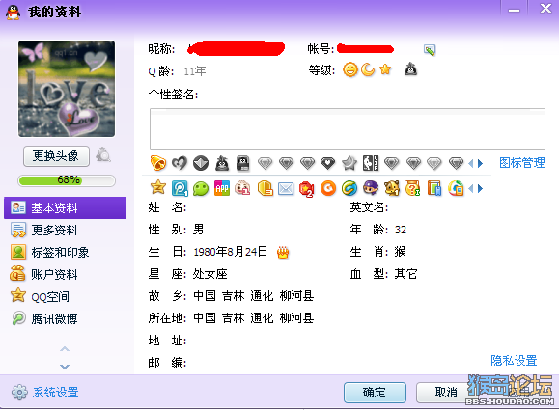Screen dimensions: 559x410
Task: Click the gold coin stack icon
Action: coord(265,188)
